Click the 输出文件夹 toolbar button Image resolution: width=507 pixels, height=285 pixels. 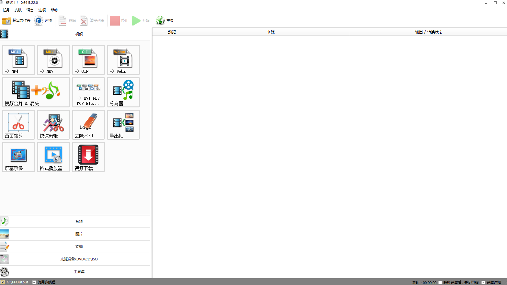17,20
